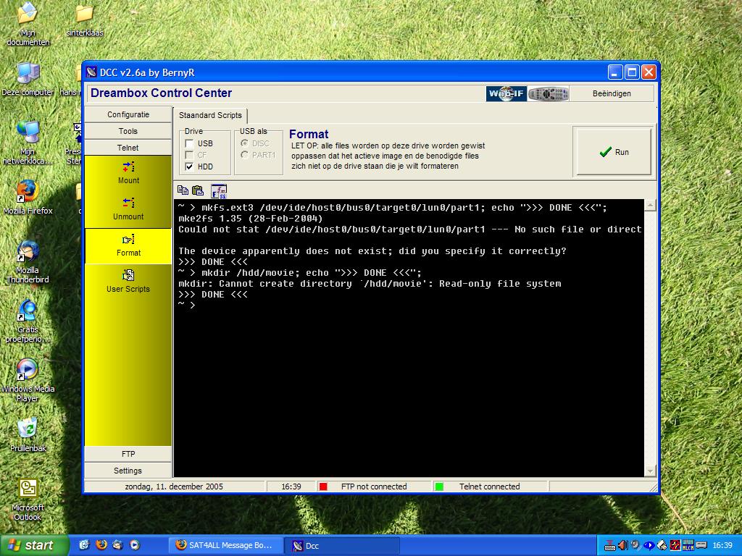Open the remote control icon
The height and width of the screenshot is (556, 742).
click(x=548, y=93)
